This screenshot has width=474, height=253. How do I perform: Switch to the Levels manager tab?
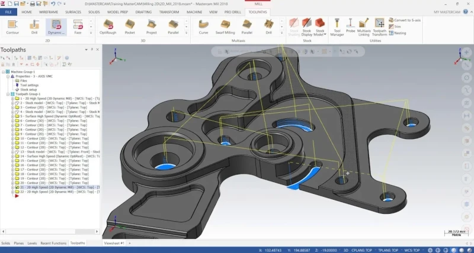32,243
